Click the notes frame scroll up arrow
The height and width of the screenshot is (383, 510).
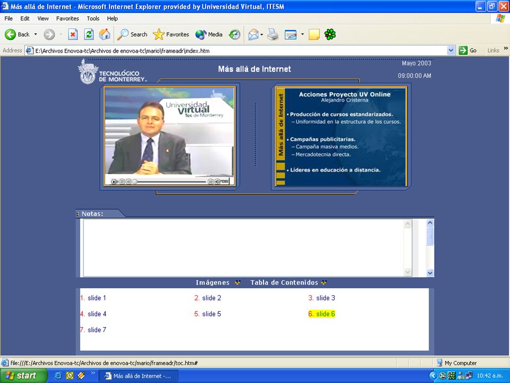[430, 223]
